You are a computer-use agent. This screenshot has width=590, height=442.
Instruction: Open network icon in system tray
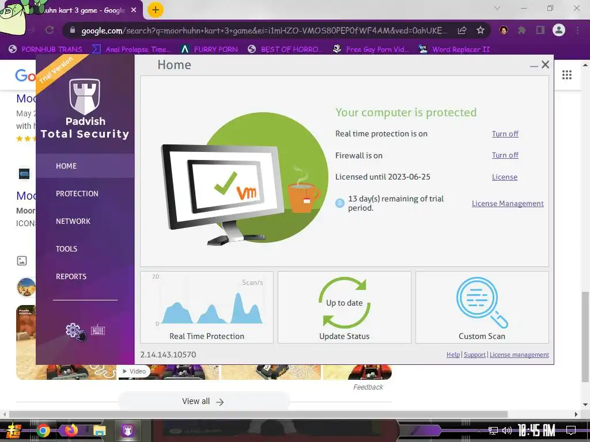coord(493,430)
